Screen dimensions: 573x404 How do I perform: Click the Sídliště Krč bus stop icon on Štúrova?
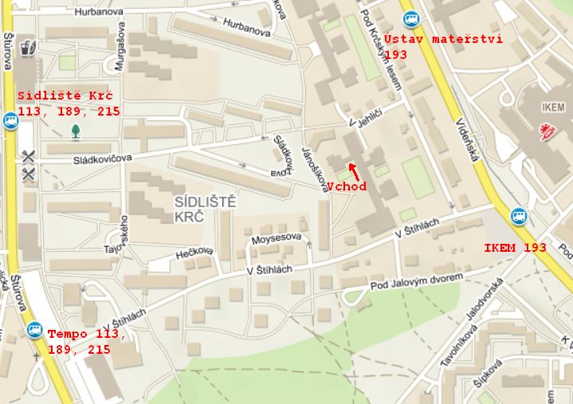coord(10,121)
